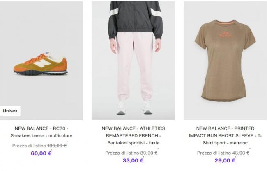Select the 'Pantaloni sportivi - fuxia' description
267x171 pixels.
point(133,143)
